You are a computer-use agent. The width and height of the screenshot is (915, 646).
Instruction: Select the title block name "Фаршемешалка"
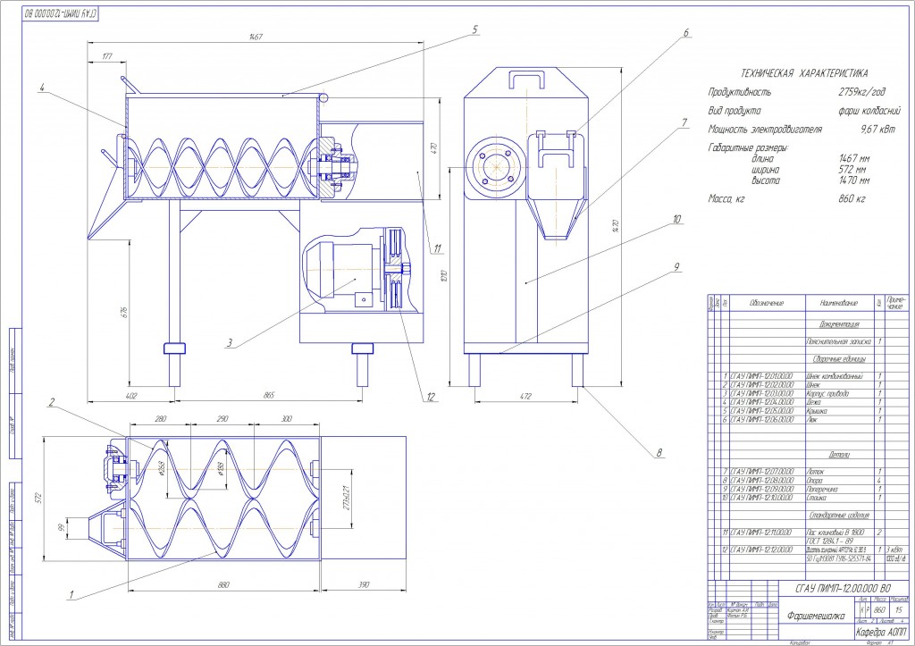pos(815,617)
